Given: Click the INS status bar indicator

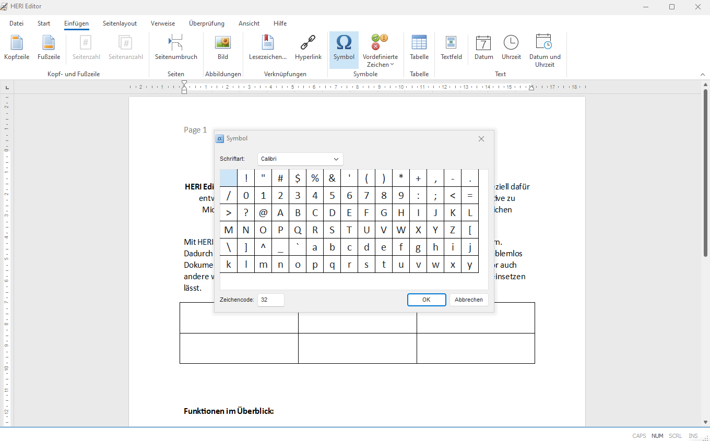Looking at the screenshot, I should coord(693,436).
